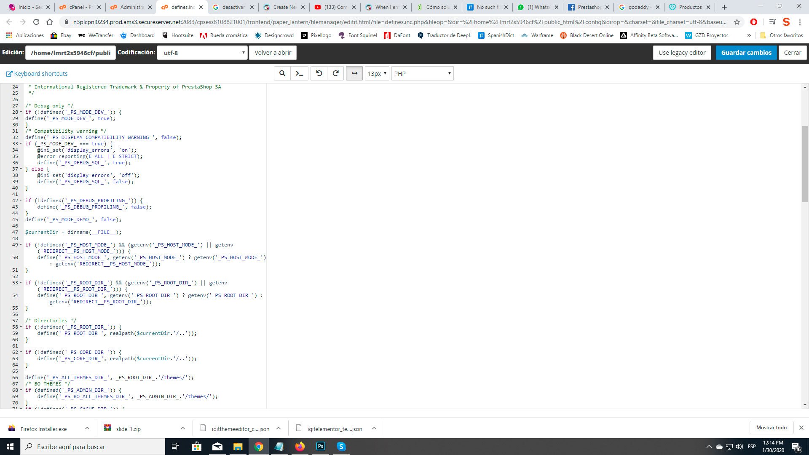Click the editor vertical scrollbar thumb
809x455 pixels.
pos(805,164)
